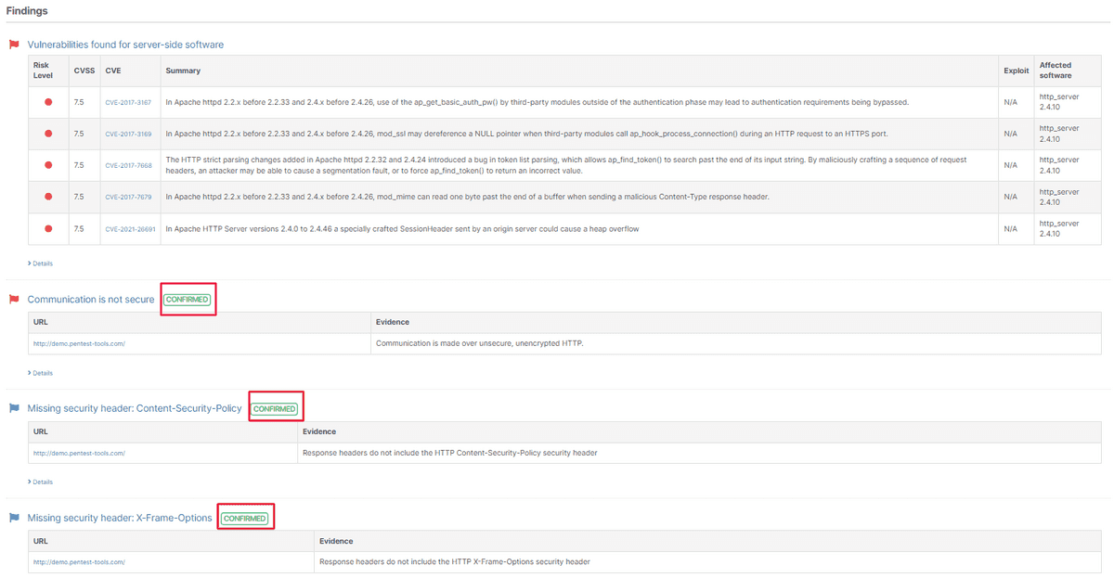Screen dimensions: 1114x578
Task: Open the CVE-2017-3169 link
Action: [x=128, y=134]
